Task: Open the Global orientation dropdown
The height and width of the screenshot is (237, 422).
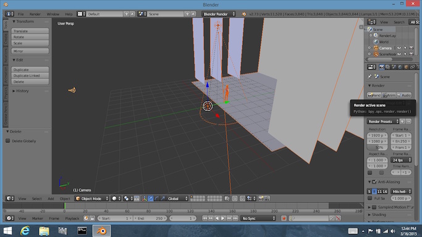Action: pyautogui.click(x=177, y=199)
